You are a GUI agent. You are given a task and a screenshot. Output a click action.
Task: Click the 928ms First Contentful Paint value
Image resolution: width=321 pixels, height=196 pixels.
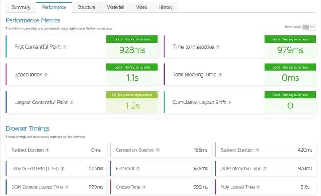click(132, 50)
